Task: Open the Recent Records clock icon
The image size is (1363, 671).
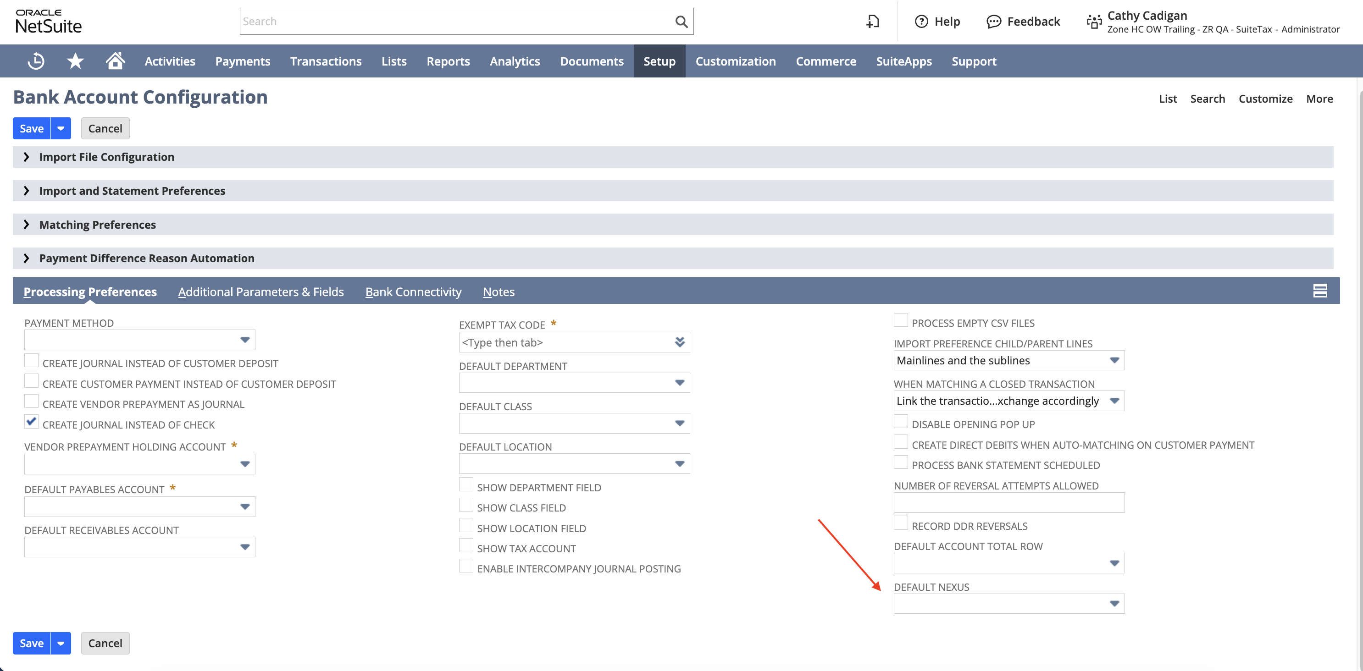Action: (x=36, y=61)
